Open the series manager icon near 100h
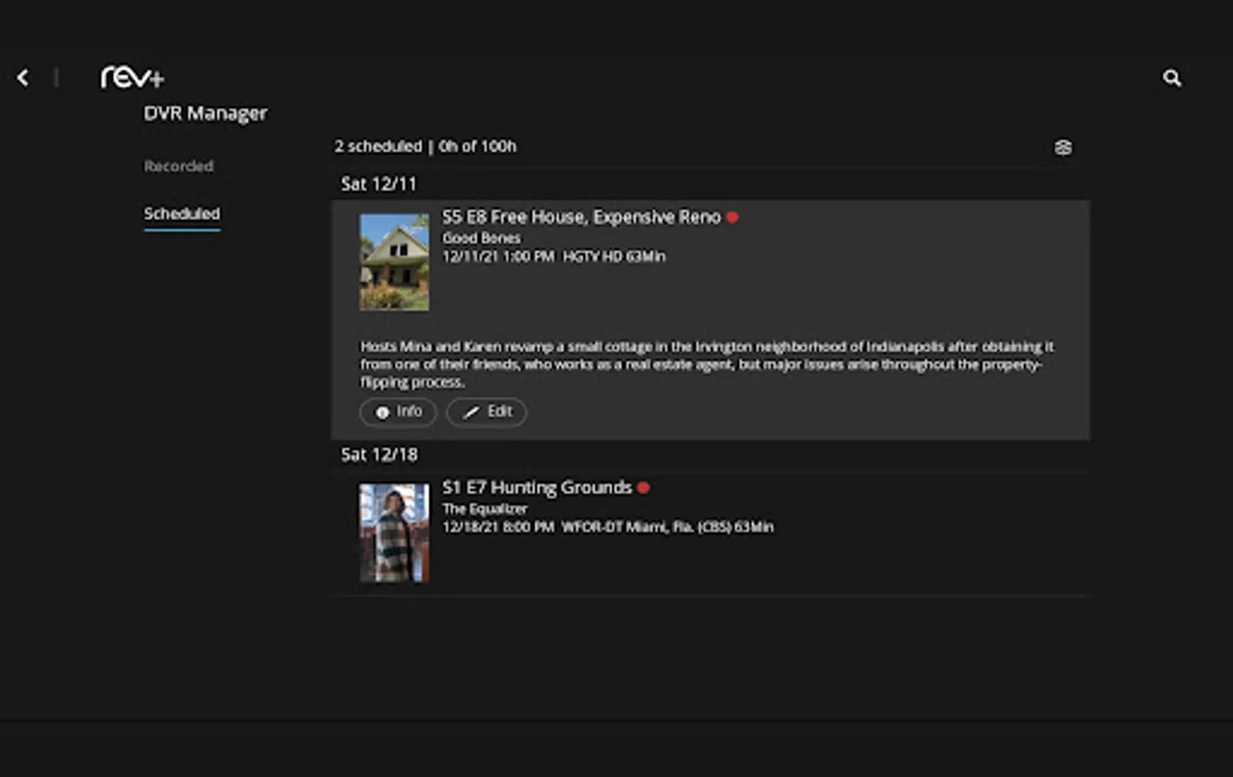 (x=1063, y=148)
